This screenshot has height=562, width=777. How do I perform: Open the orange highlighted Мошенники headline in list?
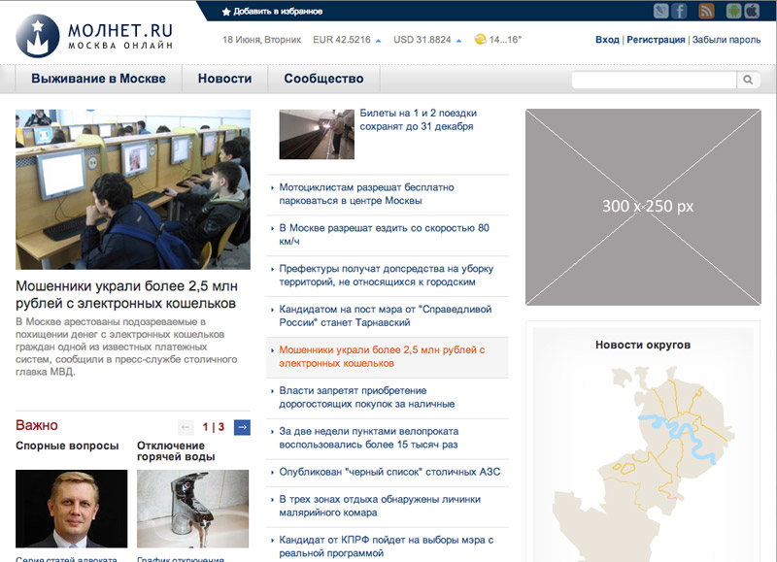click(x=382, y=356)
